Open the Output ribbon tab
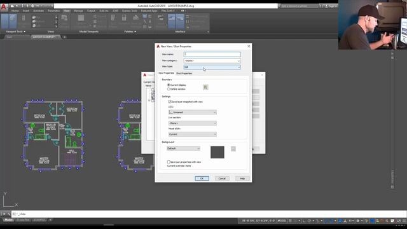The height and width of the screenshot is (229, 407). pos(91,11)
